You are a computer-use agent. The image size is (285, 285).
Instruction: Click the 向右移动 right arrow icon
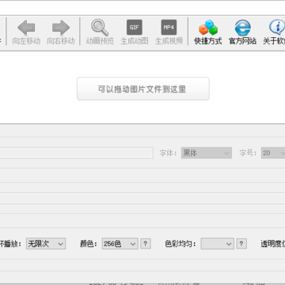pyautogui.click(x=61, y=28)
